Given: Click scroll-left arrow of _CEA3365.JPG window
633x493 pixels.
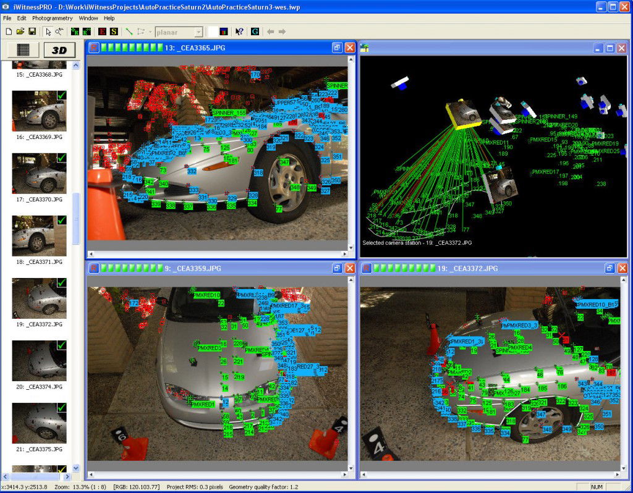Looking at the screenshot, I should coord(91,254).
